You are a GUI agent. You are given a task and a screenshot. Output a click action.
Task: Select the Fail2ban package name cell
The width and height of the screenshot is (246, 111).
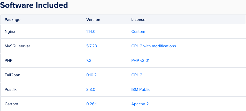coord(12,75)
